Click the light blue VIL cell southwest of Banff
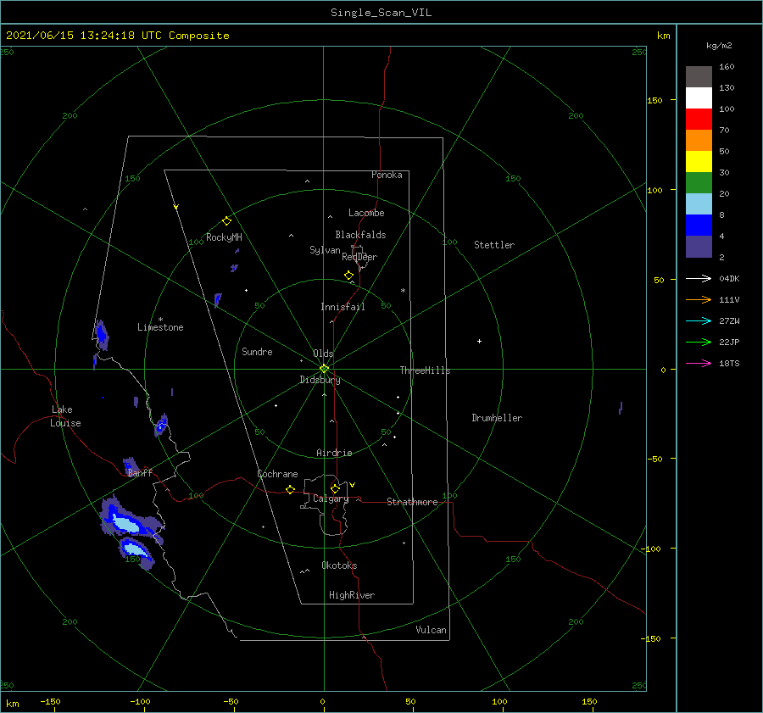The width and height of the screenshot is (763, 713). coord(125,524)
